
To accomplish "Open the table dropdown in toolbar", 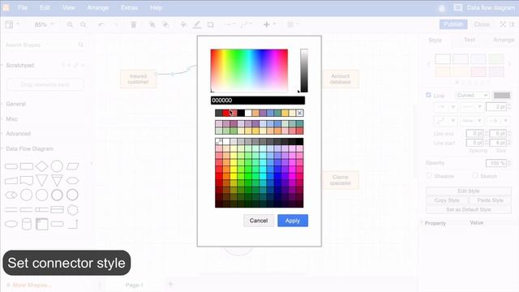I will 293,24.
